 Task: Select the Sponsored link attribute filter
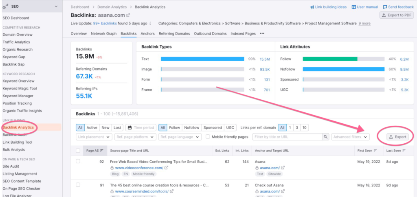pyautogui.click(x=213, y=128)
